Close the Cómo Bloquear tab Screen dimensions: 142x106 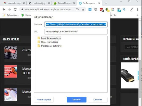74,3
